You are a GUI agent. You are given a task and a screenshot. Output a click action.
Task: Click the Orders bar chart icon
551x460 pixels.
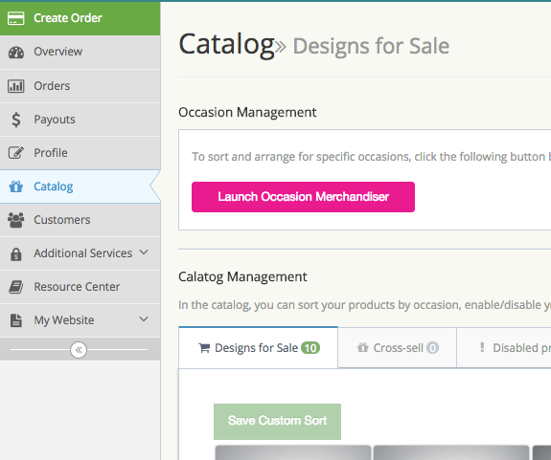click(16, 86)
